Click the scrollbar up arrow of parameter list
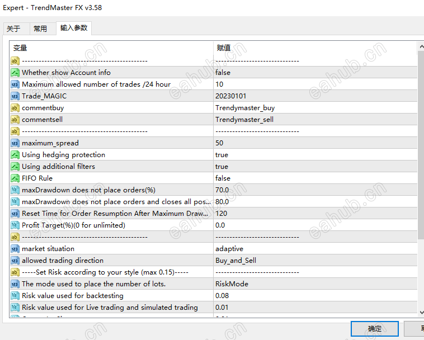Viewport: 424px width, 340px height. 421,47
